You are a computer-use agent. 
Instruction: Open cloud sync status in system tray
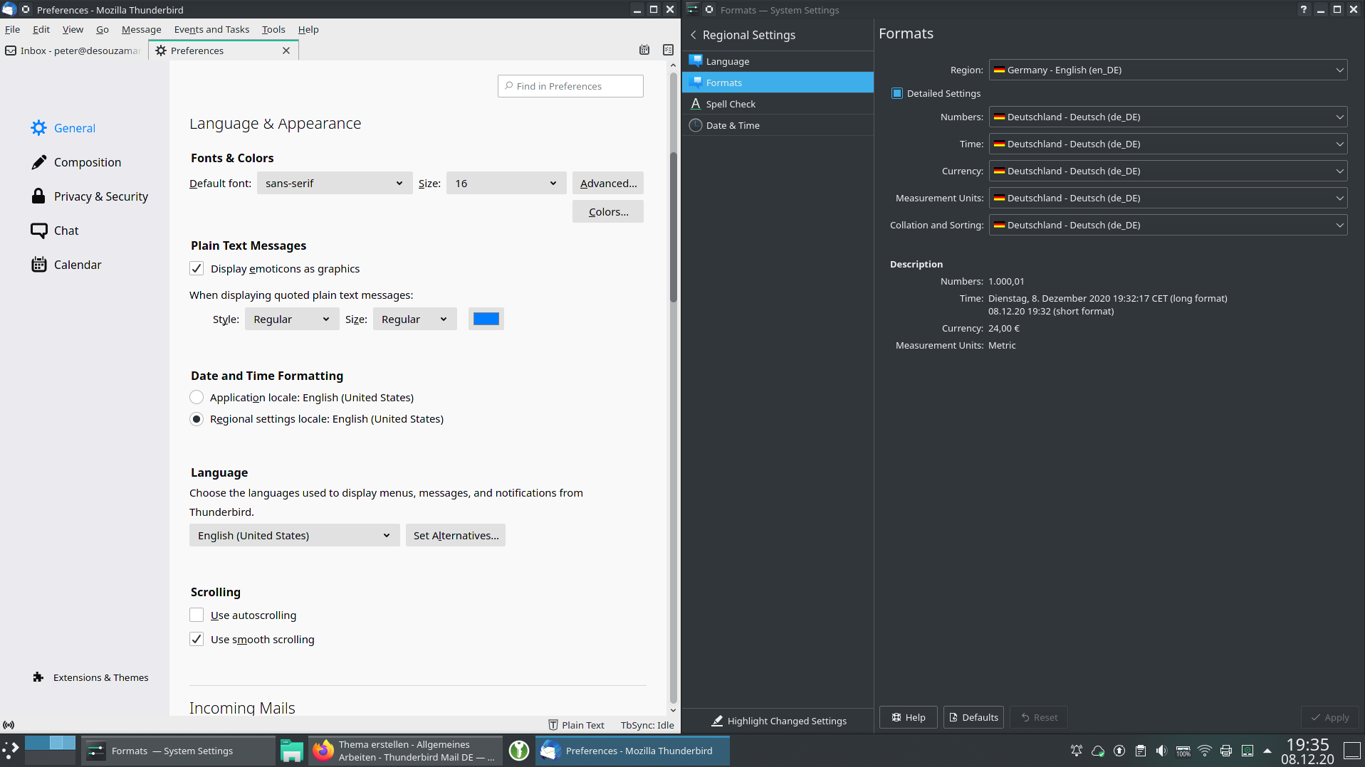(x=1098, y=751)
